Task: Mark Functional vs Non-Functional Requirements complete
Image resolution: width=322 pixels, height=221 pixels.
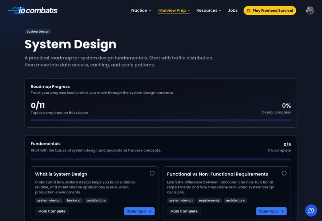Action: 184,211
